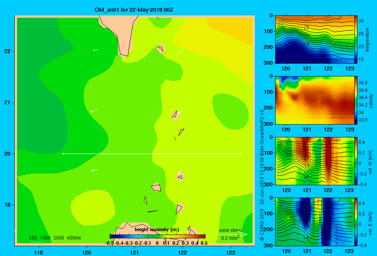Click the "salinity" colorbar axis label

(x=371, y=101)
